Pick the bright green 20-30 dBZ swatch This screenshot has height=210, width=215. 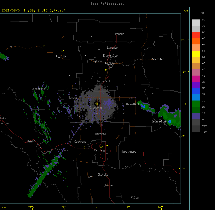196,104
